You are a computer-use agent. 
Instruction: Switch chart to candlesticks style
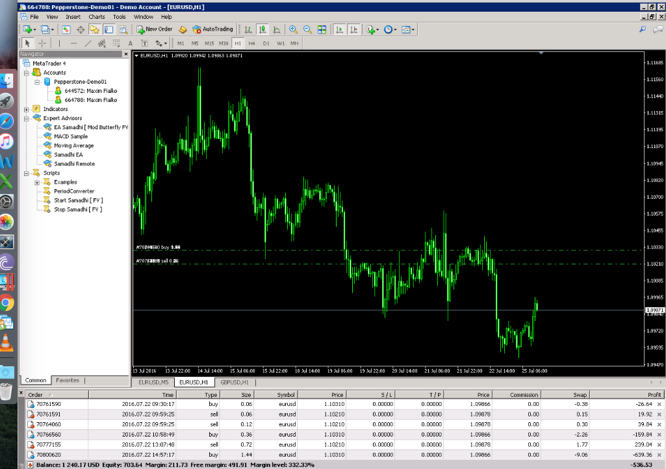(x=263, y=29)
